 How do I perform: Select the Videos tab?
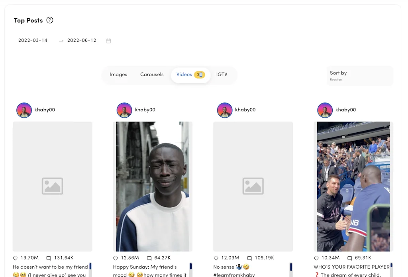(190, 75)
